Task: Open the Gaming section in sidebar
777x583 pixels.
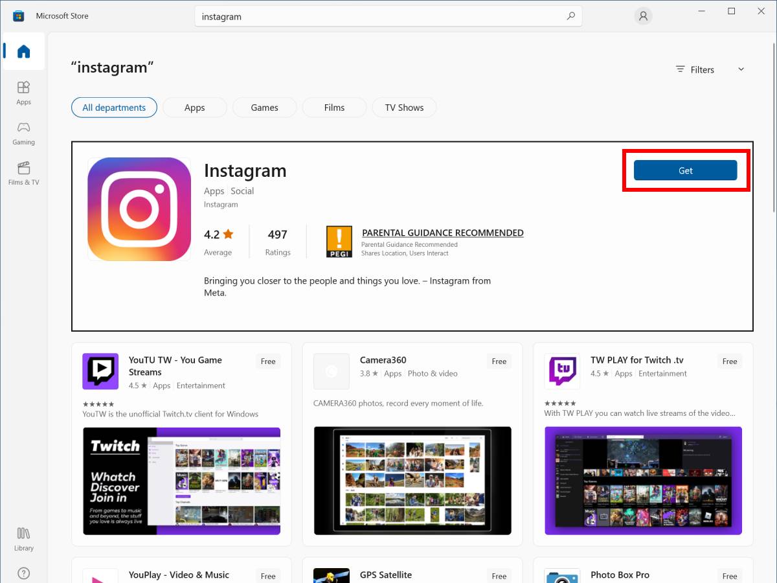Action: click(24, 133)
